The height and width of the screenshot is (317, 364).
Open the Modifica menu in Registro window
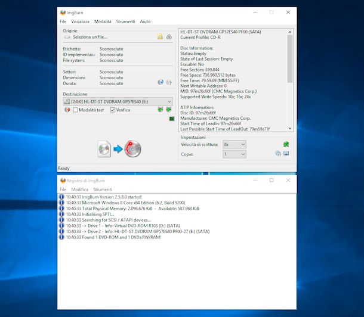[79, 189]
